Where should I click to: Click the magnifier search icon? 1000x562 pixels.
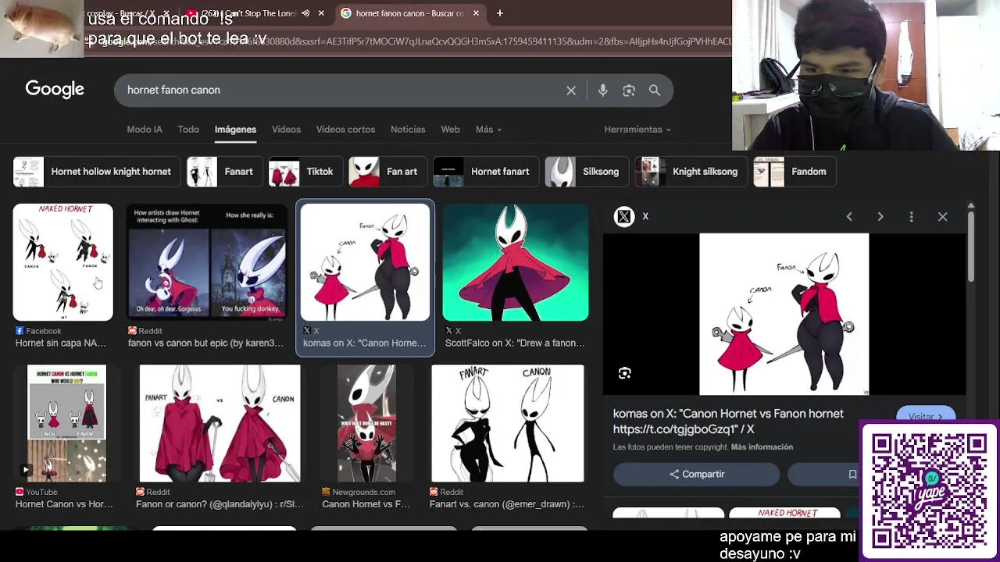(655, 91)
